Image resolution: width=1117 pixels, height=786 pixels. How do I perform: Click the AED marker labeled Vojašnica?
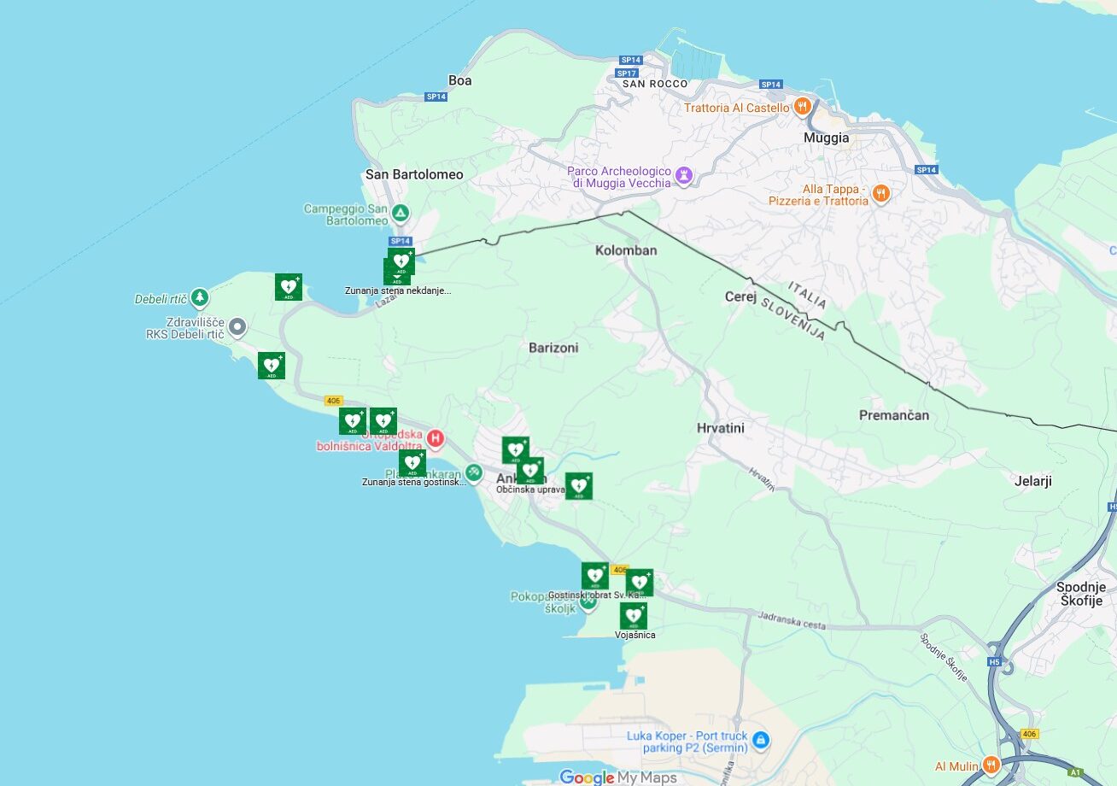point(633,615)
